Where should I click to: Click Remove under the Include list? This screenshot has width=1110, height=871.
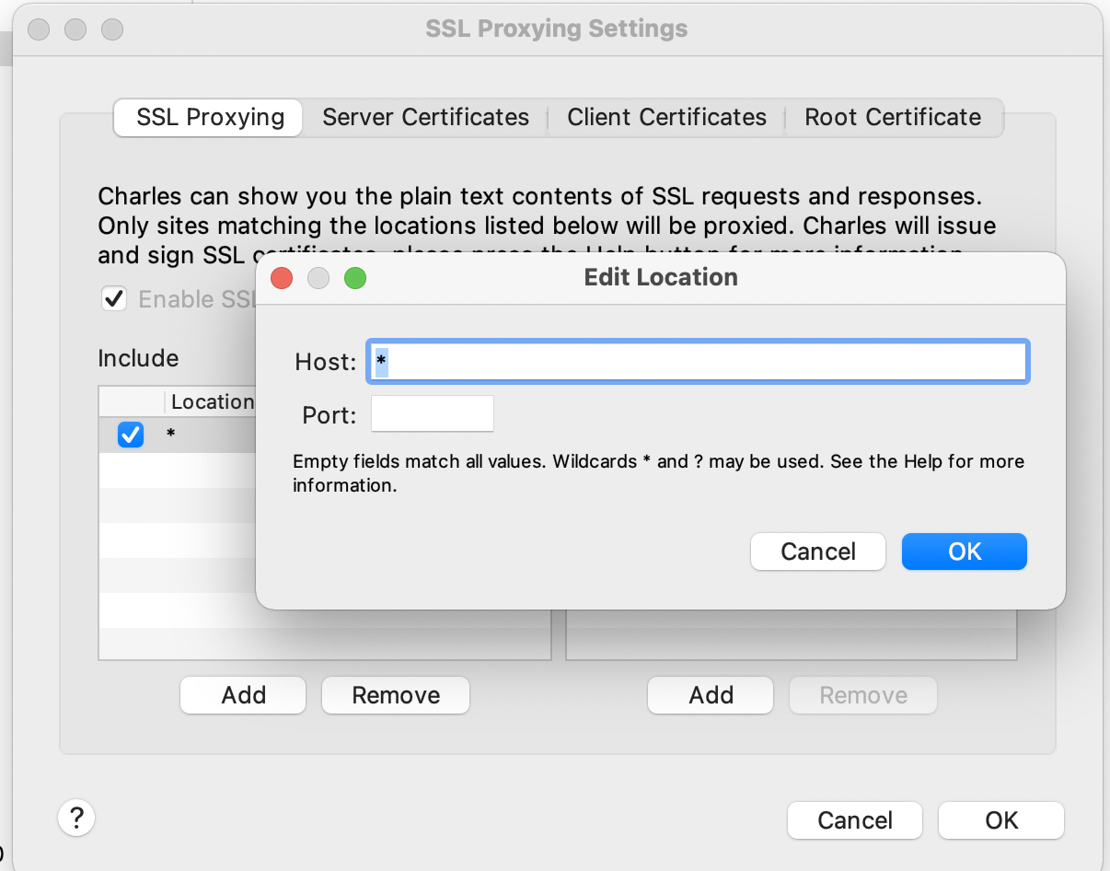click(396, 695)
